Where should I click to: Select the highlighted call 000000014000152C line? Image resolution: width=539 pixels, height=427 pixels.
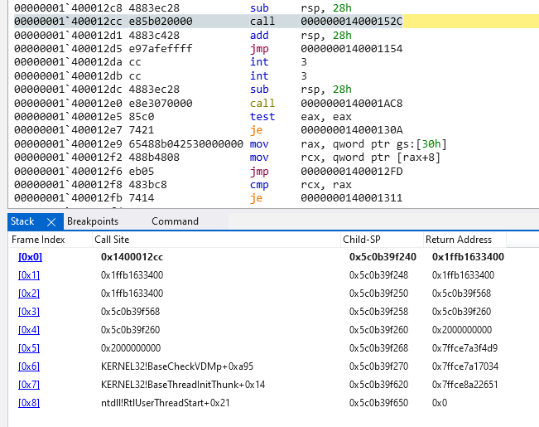click(x=277, y=22)
